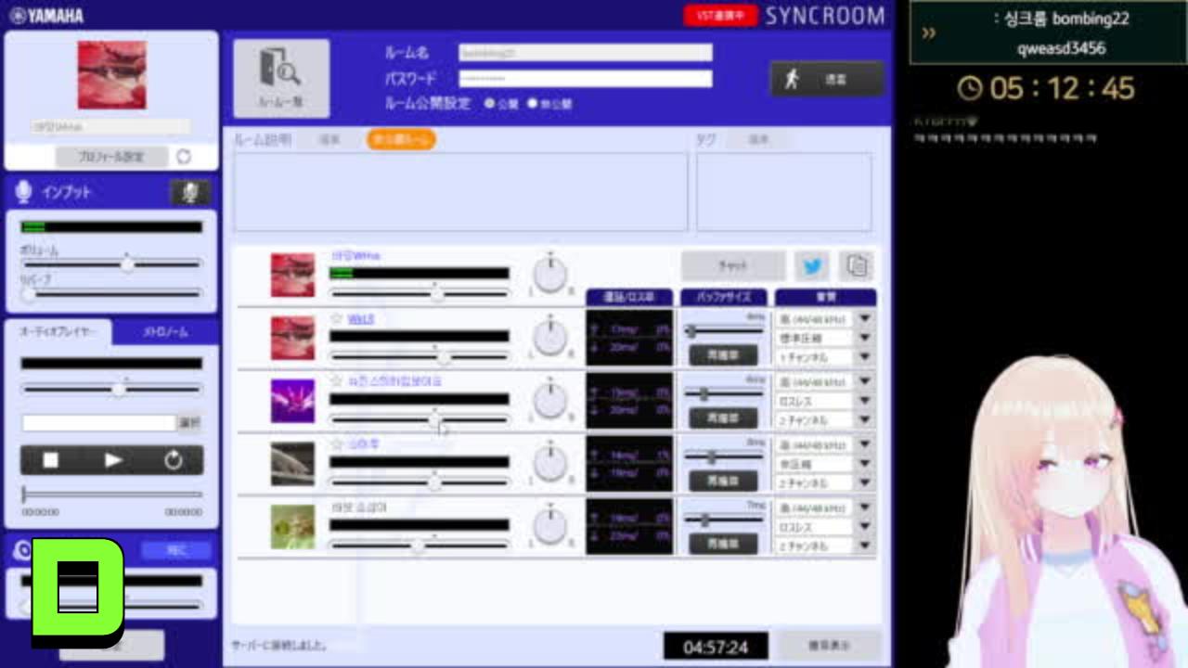Select the public room radio button

489,104
